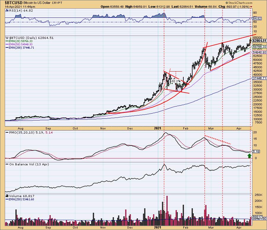Click the Low 61312.98 value

coord(159,7)
